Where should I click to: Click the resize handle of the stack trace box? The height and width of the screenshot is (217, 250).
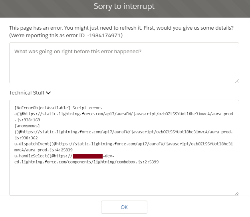click(237, 193)
